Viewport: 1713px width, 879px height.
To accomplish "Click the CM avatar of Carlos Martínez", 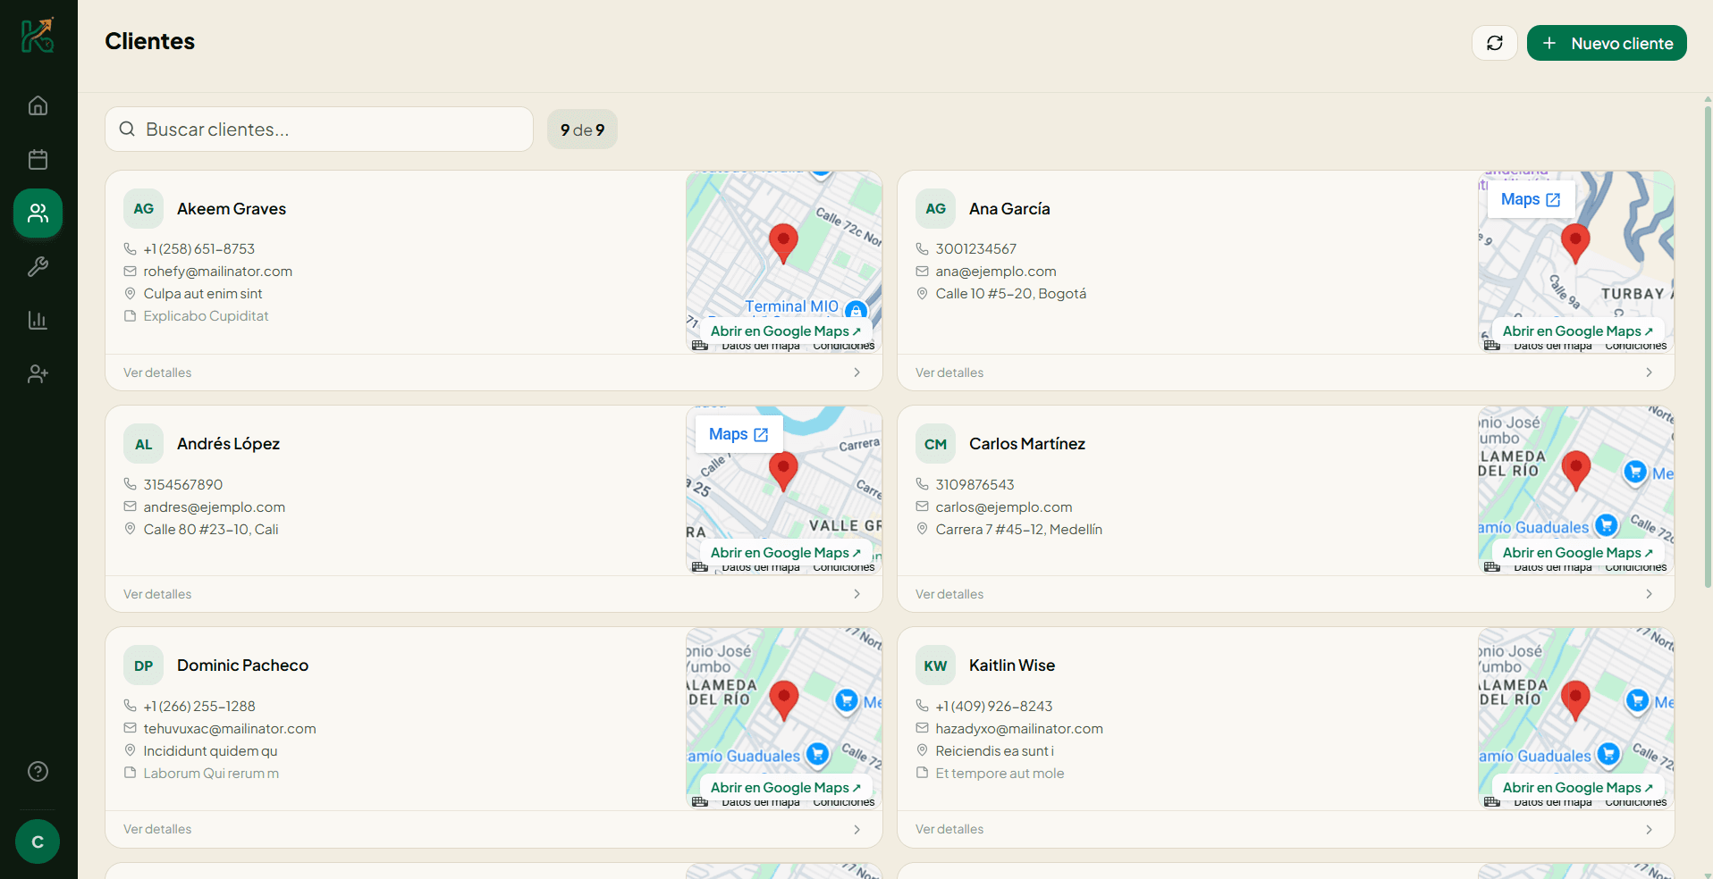I will 935,444.
